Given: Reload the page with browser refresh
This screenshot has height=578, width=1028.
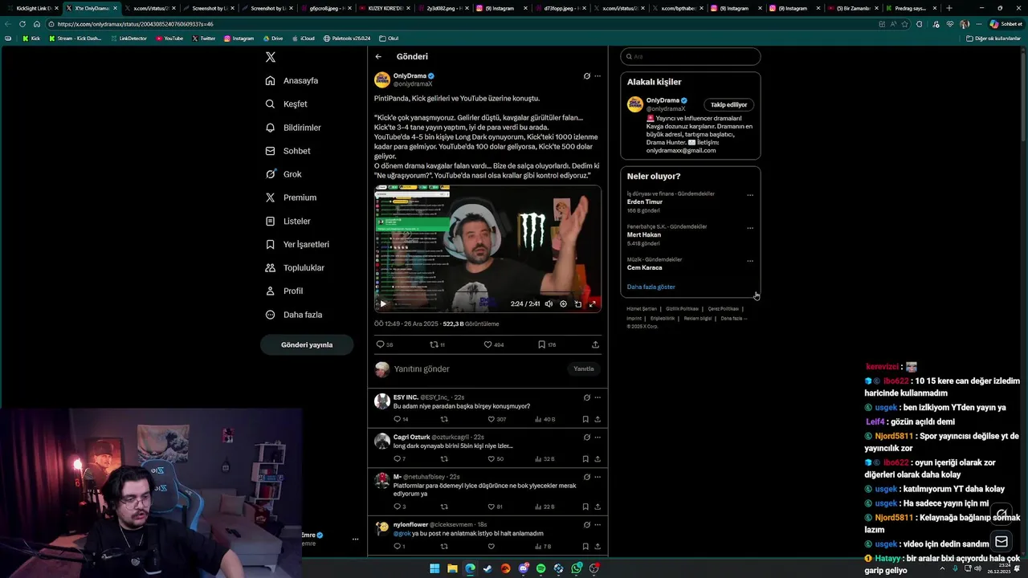Looking at the screenshot, I should coord(22,24).
